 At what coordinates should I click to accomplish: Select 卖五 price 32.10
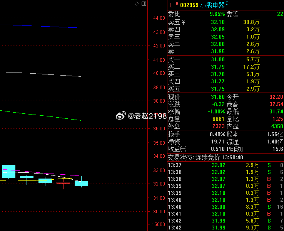pos(218,22)
